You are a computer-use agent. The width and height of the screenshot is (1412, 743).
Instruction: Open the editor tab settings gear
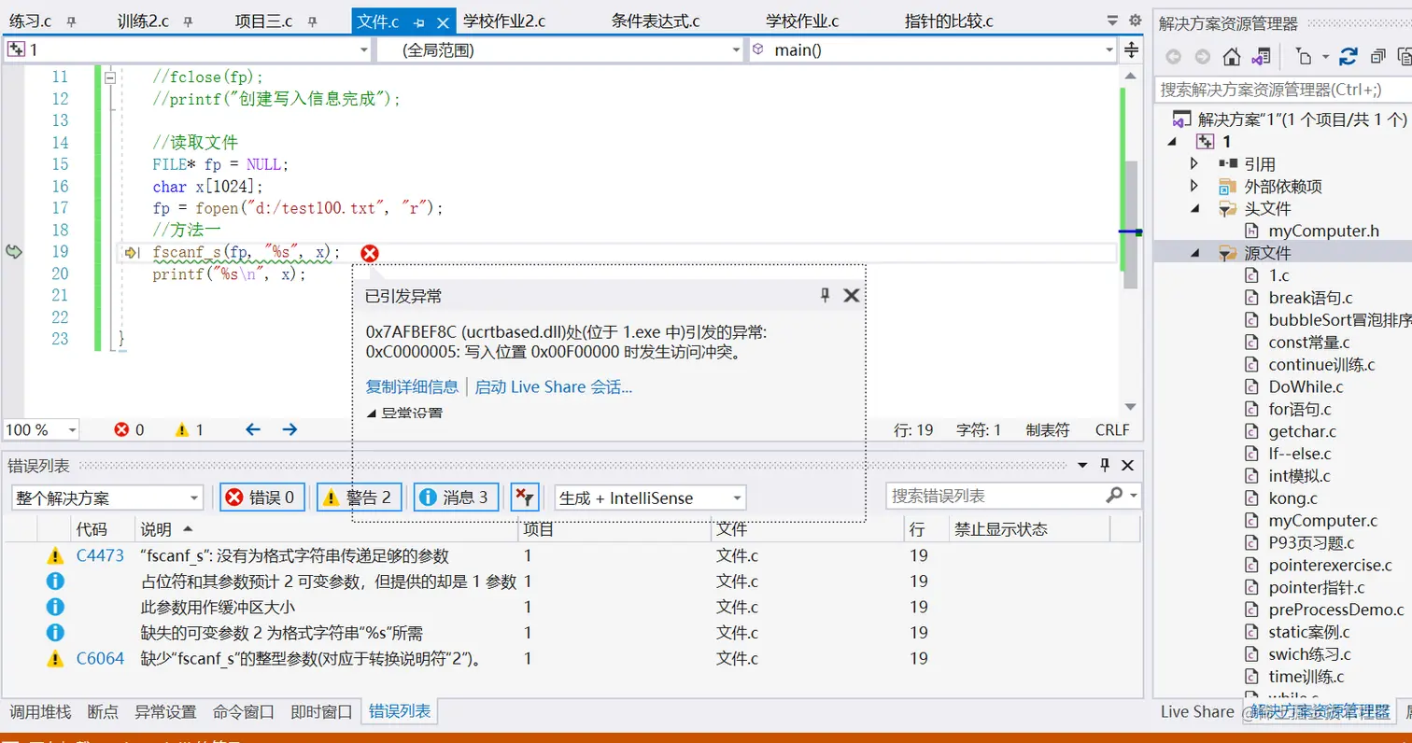pos(1135,20)
